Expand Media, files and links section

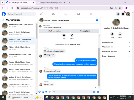tap(116, 52)
